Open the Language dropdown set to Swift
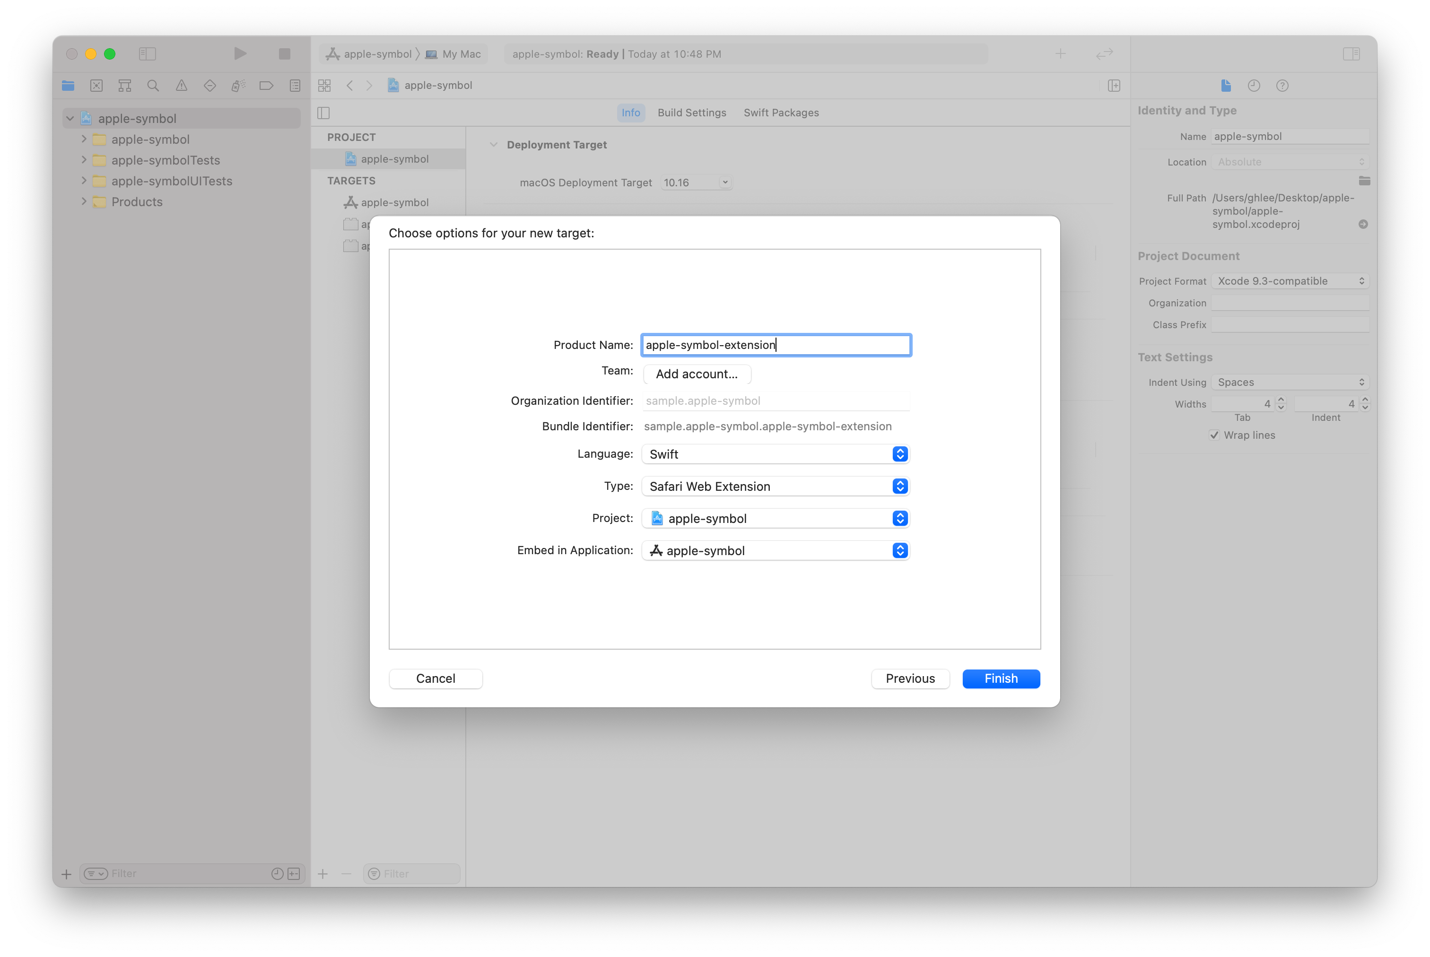 pos(776,454)
